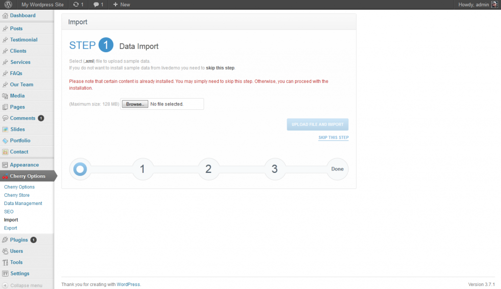Click the Clients pin icon

[5, 51]
